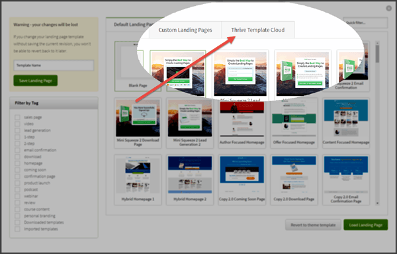Choose the Blank Page template
The width and height of the screenshot is (397, 254).
pyautogui.click(x=128, y=66)
